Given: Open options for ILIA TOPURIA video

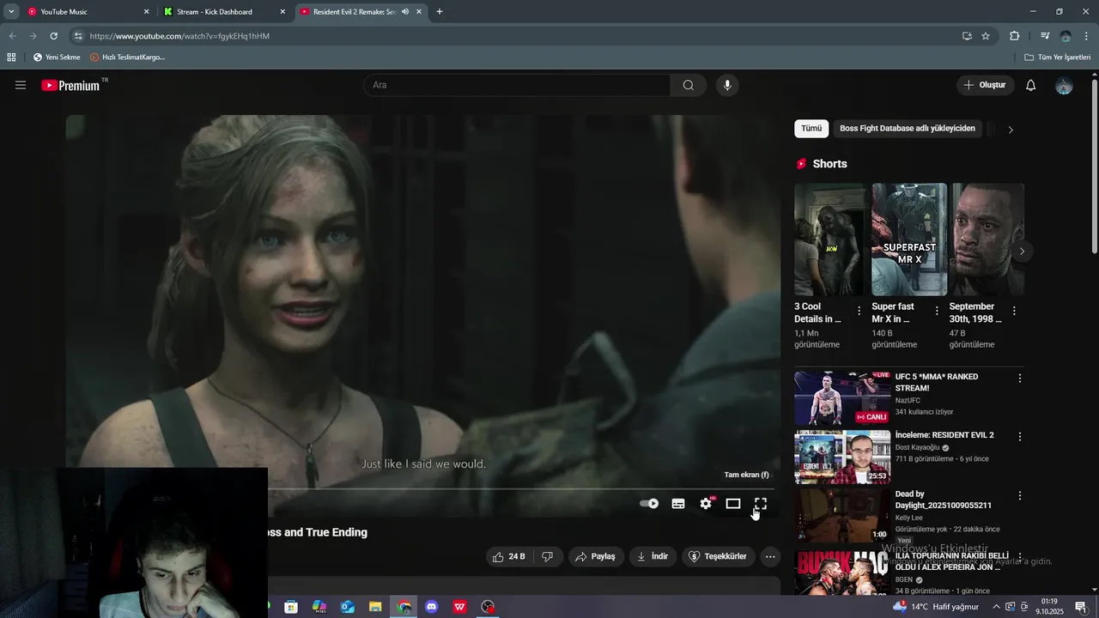Looking at the screenshot, I should tap(1020, 556).
